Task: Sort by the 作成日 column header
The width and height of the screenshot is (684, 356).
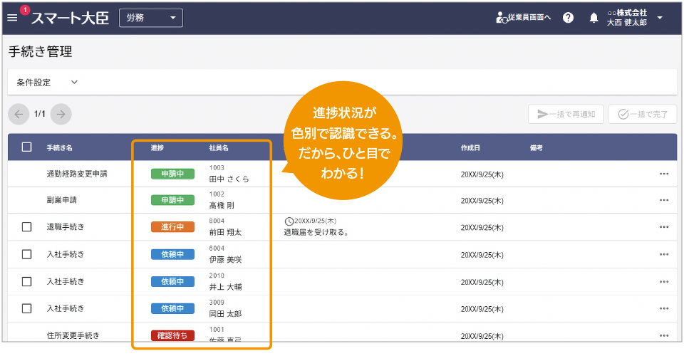Action: point(470,148)
